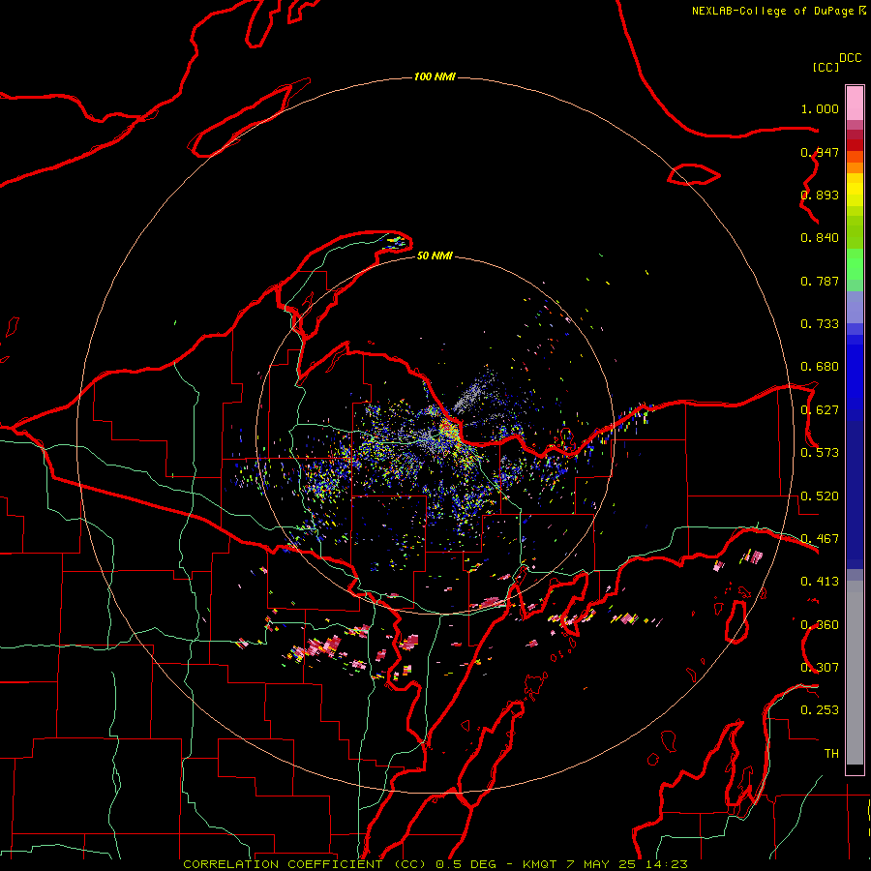Click the 0.467 color scale value
The width and height of the screenshot is (871, 871).
(820, 539)
